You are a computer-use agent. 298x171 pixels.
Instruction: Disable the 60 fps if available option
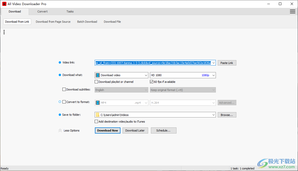[x=151, y=82]
